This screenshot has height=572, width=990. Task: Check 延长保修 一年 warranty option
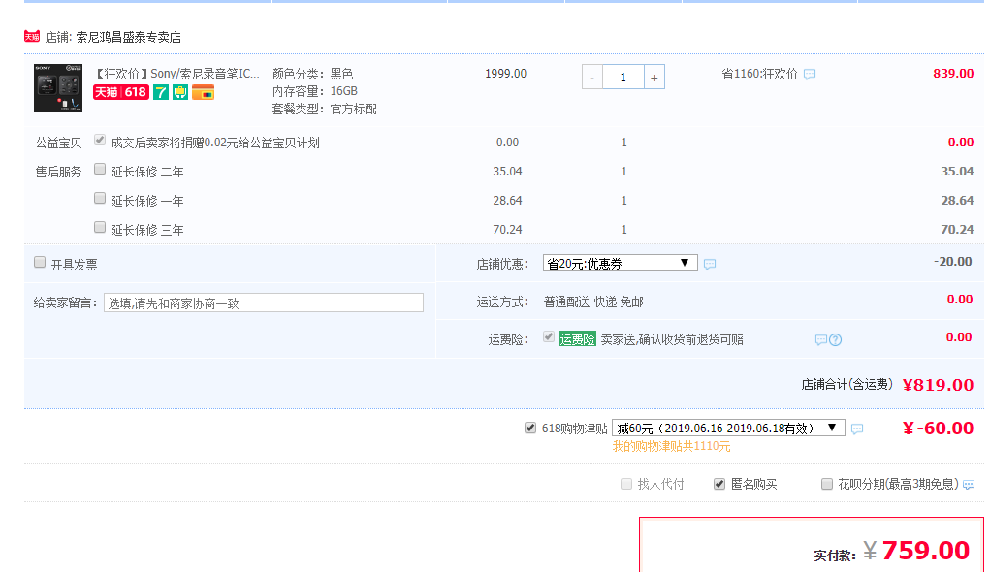coord(100,198)
